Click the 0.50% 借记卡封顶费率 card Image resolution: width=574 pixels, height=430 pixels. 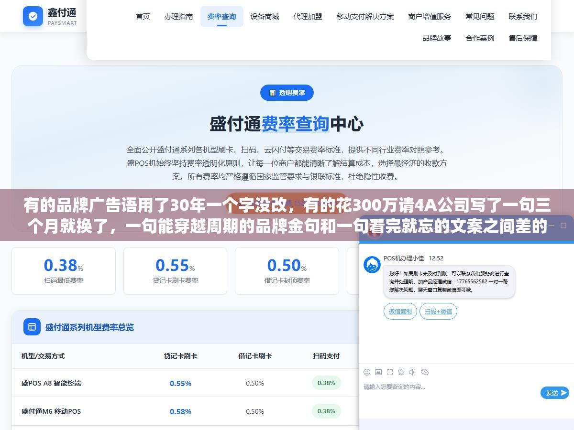(x=287, y=271)
